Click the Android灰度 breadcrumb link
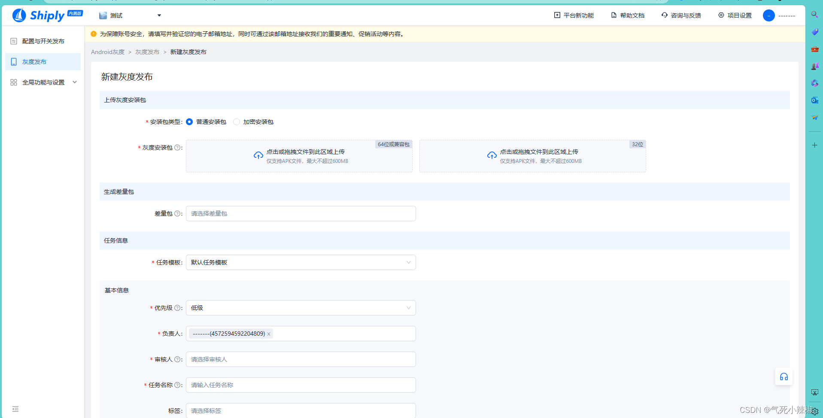The image size is (823, 418). (107, 52)
